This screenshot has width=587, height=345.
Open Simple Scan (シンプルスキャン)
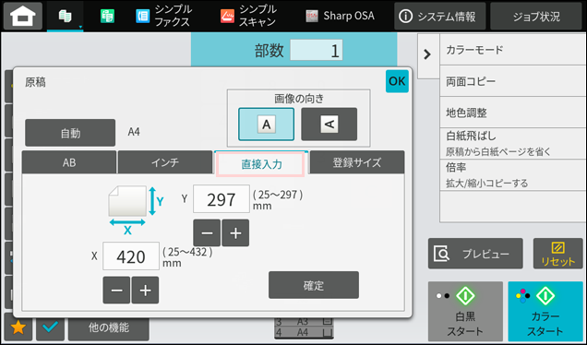click(x=249, y=16)
